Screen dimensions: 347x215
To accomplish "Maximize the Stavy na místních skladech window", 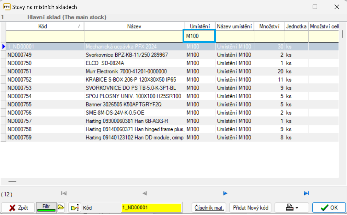I will (x=315, y=7).
